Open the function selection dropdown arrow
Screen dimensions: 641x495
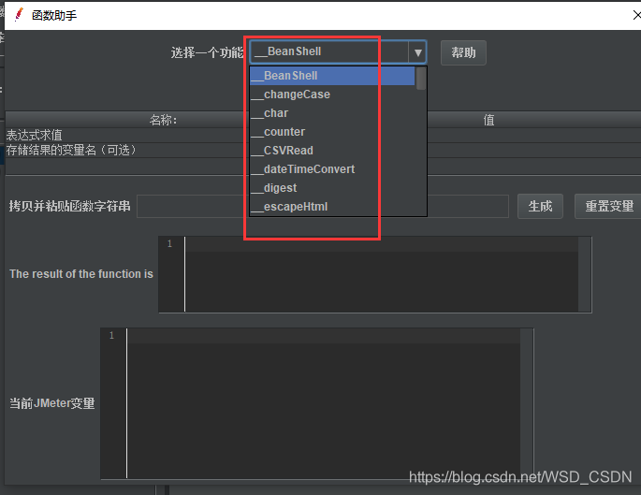(x=417, y=52)
